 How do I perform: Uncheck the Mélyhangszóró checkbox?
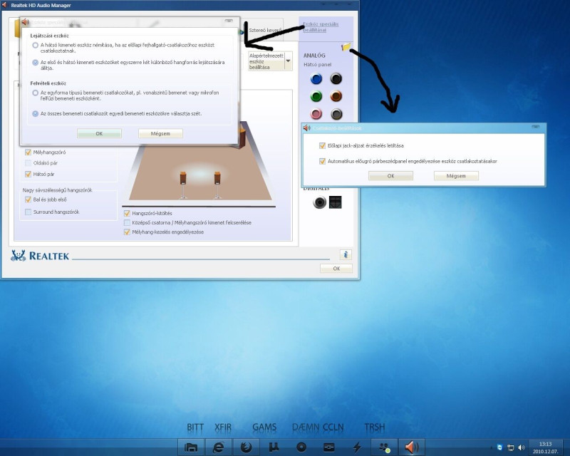28,152
